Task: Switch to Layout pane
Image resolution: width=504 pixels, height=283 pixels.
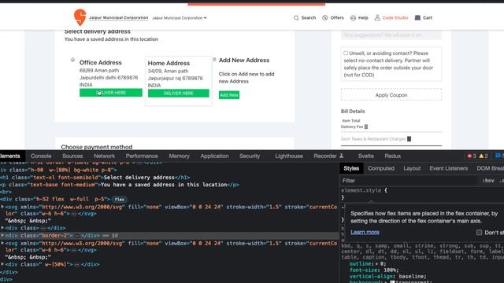Action: [412, 168]
